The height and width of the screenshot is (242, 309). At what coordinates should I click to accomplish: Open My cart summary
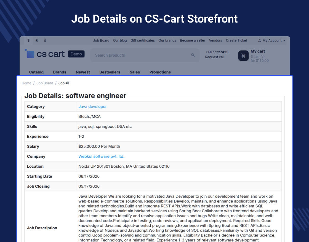click(x=260, y=56)
